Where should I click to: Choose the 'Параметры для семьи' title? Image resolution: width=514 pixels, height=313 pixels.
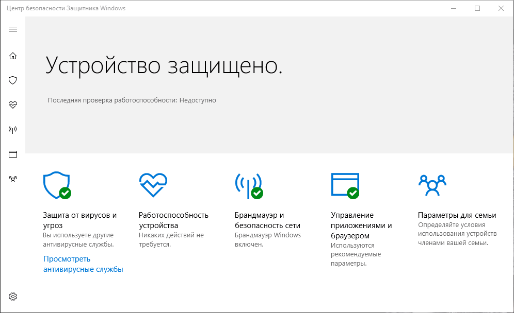point(457,215)
